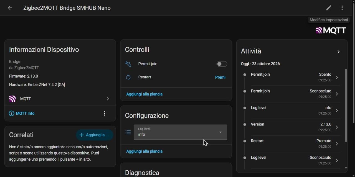Click the MQTT logo in the header
The image size is (355, 177).
(x=331, y=30)
